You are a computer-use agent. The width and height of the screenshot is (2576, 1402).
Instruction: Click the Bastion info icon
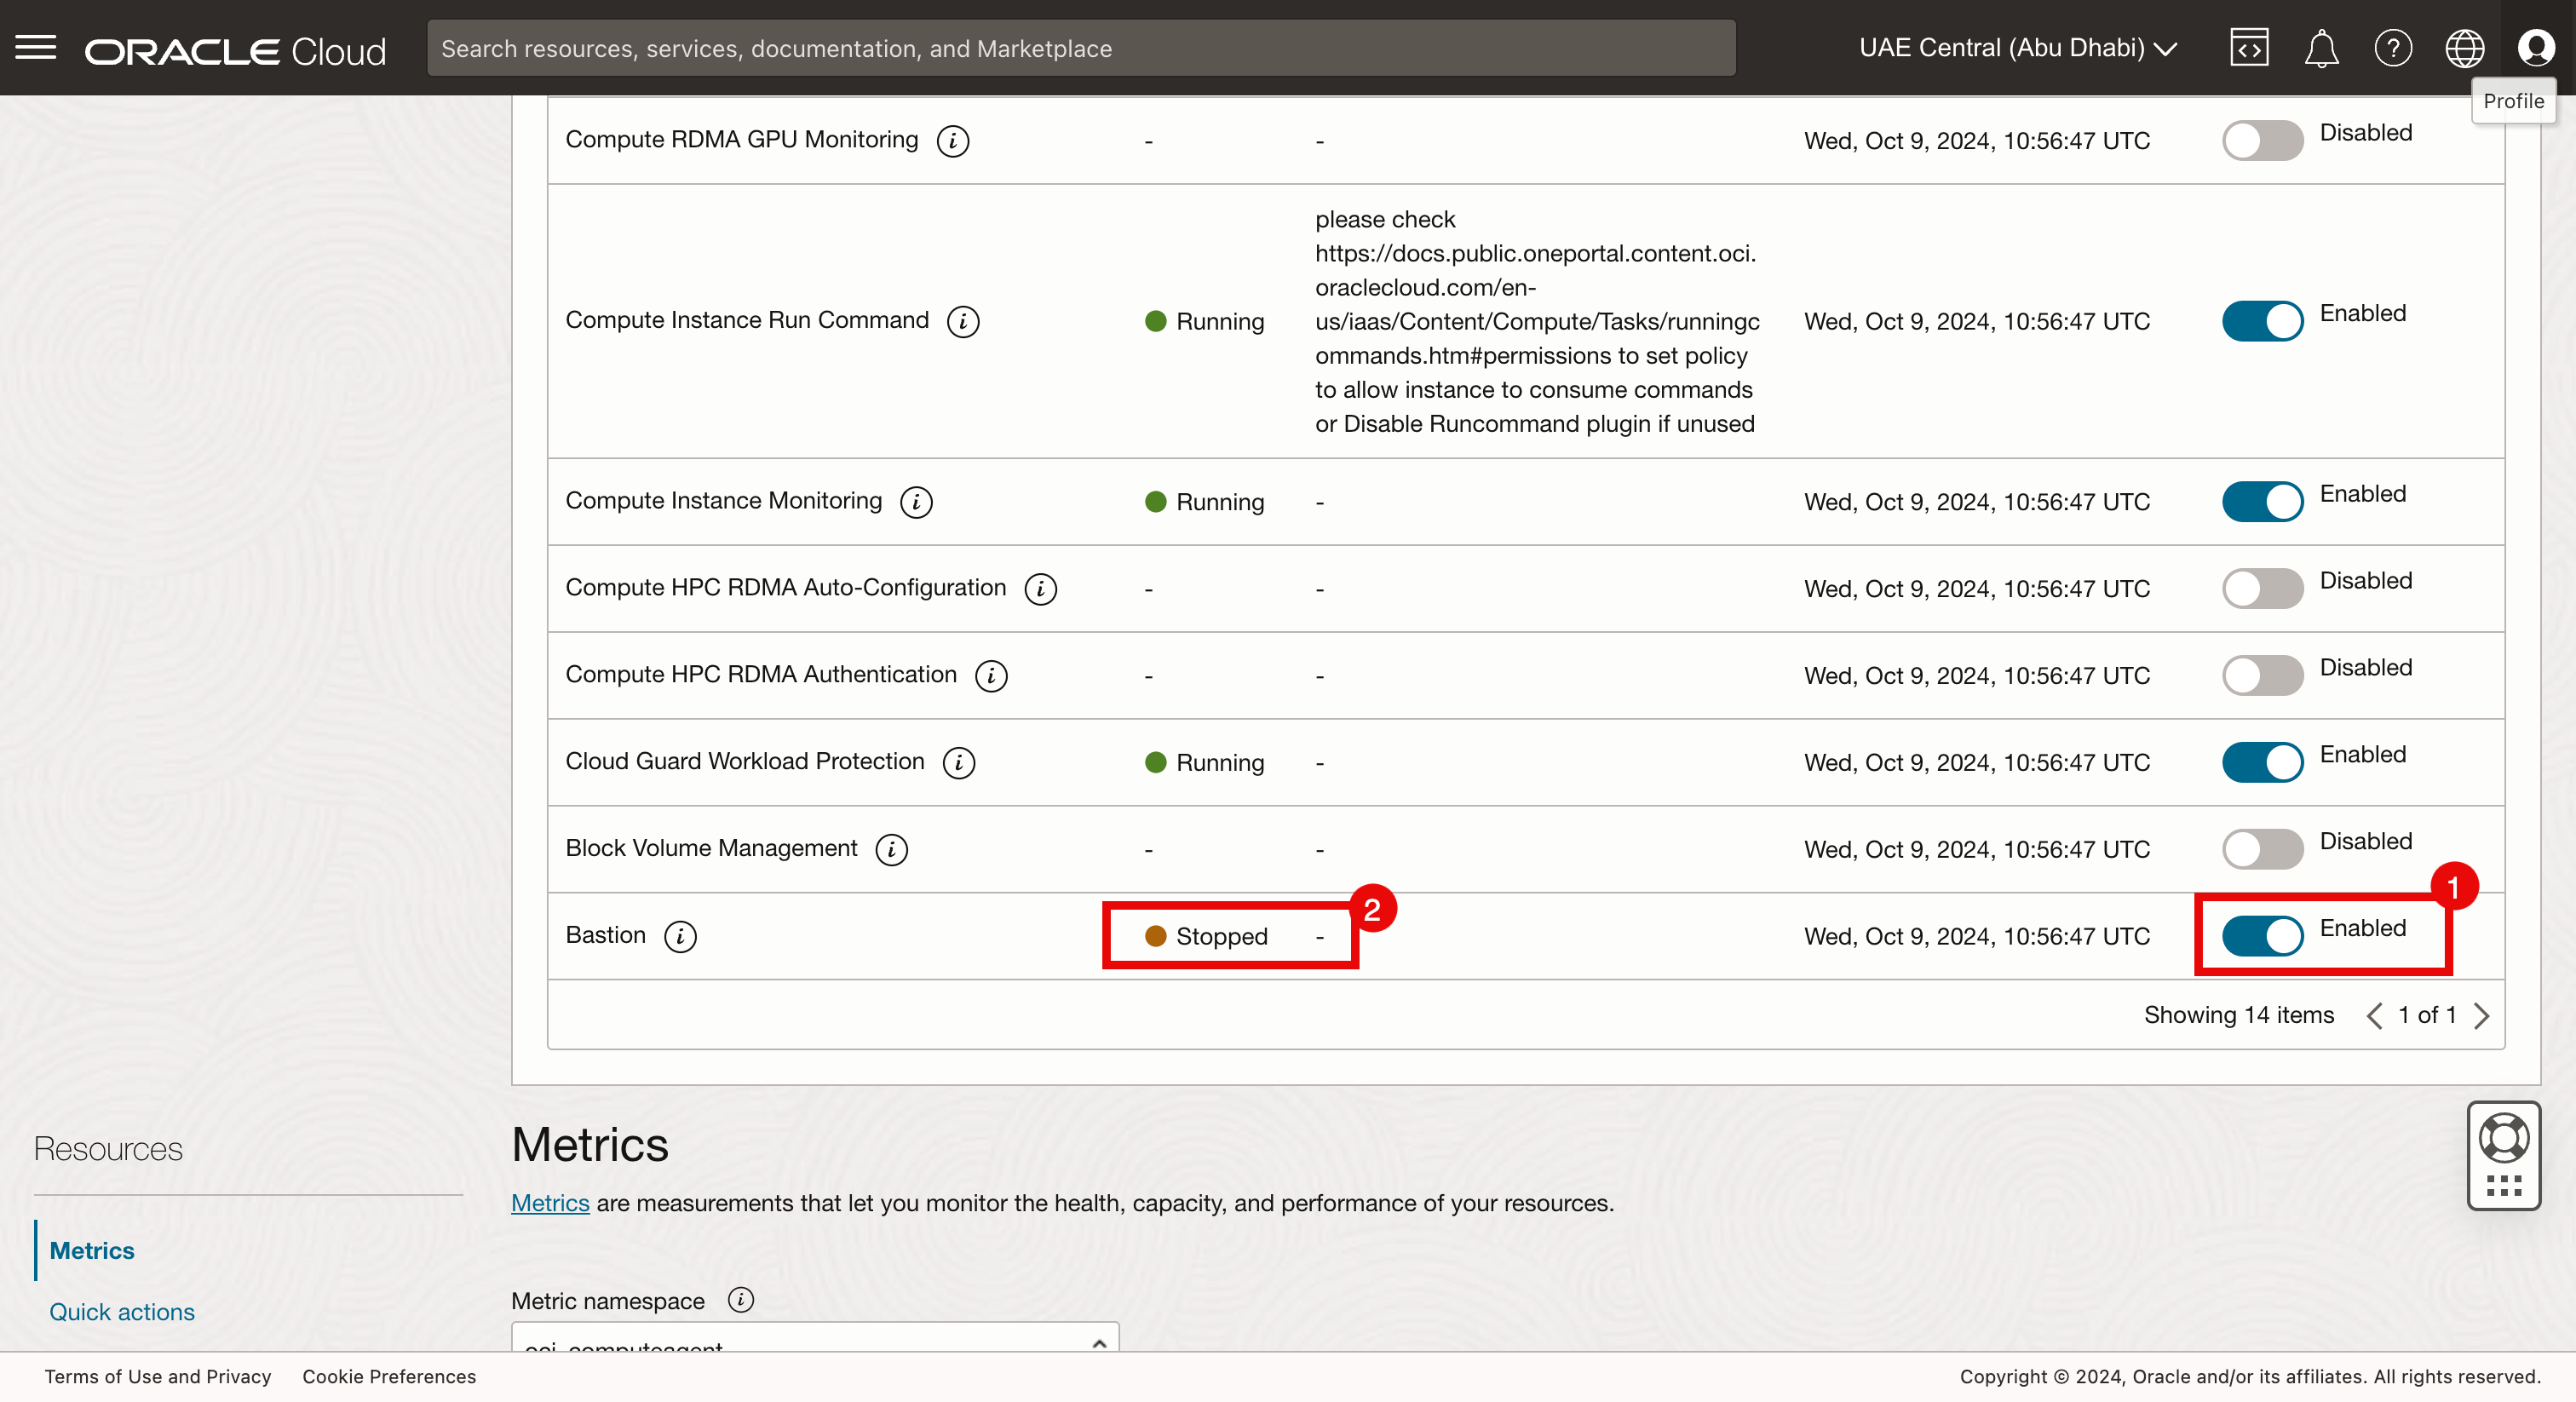pyautogui.click(x=680, y=936)
